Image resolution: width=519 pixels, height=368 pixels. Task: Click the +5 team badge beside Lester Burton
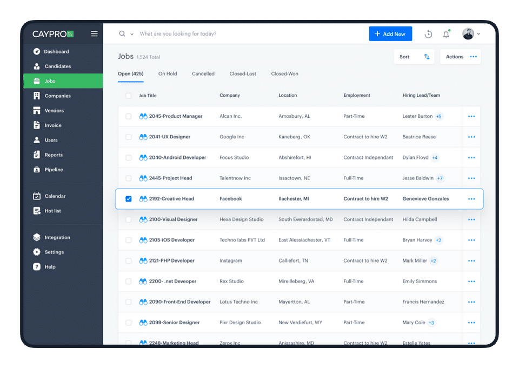(438, 117)
